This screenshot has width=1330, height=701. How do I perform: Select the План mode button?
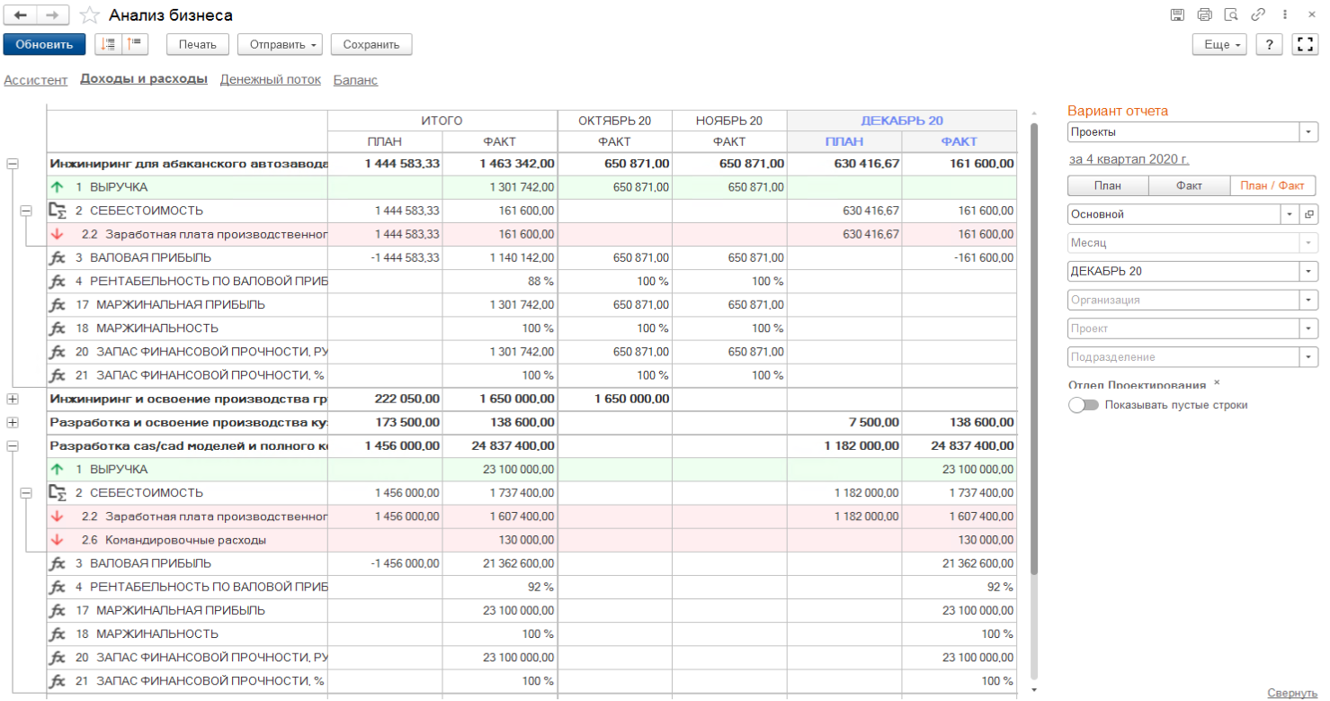[x=1108, y=185]
